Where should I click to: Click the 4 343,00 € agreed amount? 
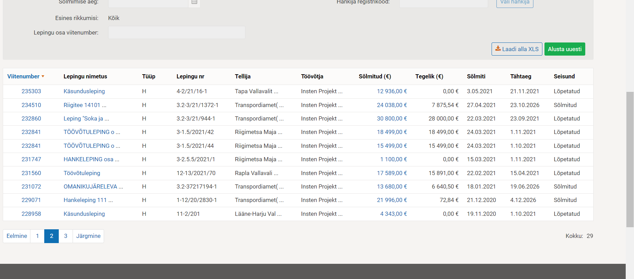click(394, 214)
